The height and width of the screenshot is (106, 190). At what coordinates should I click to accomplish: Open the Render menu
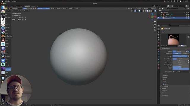point(11,6)
